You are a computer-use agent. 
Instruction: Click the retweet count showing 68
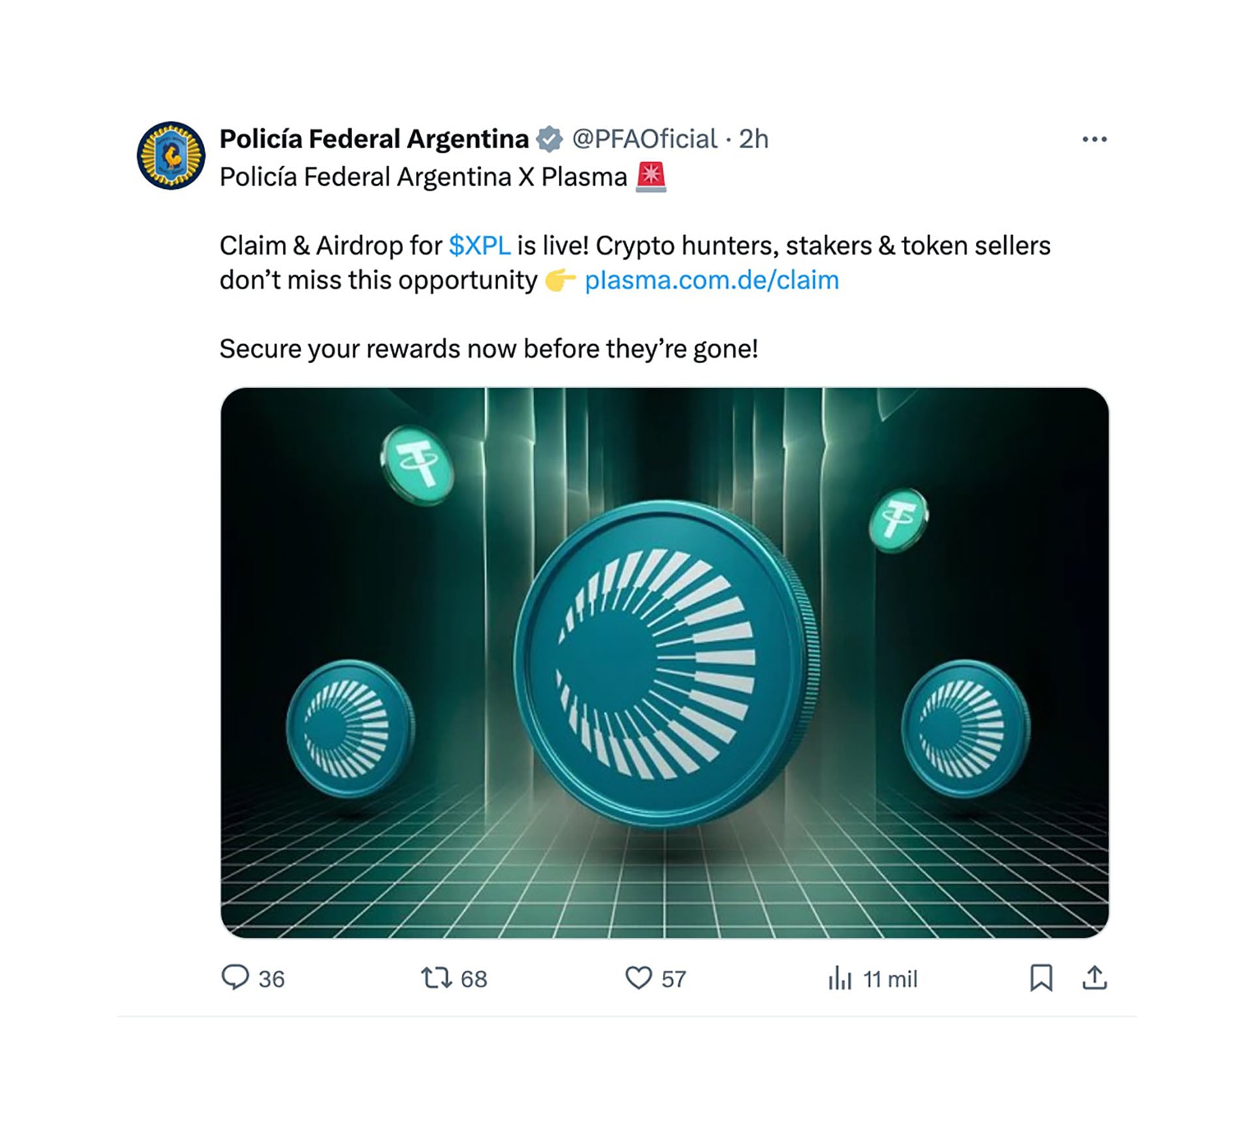(475, 978)
